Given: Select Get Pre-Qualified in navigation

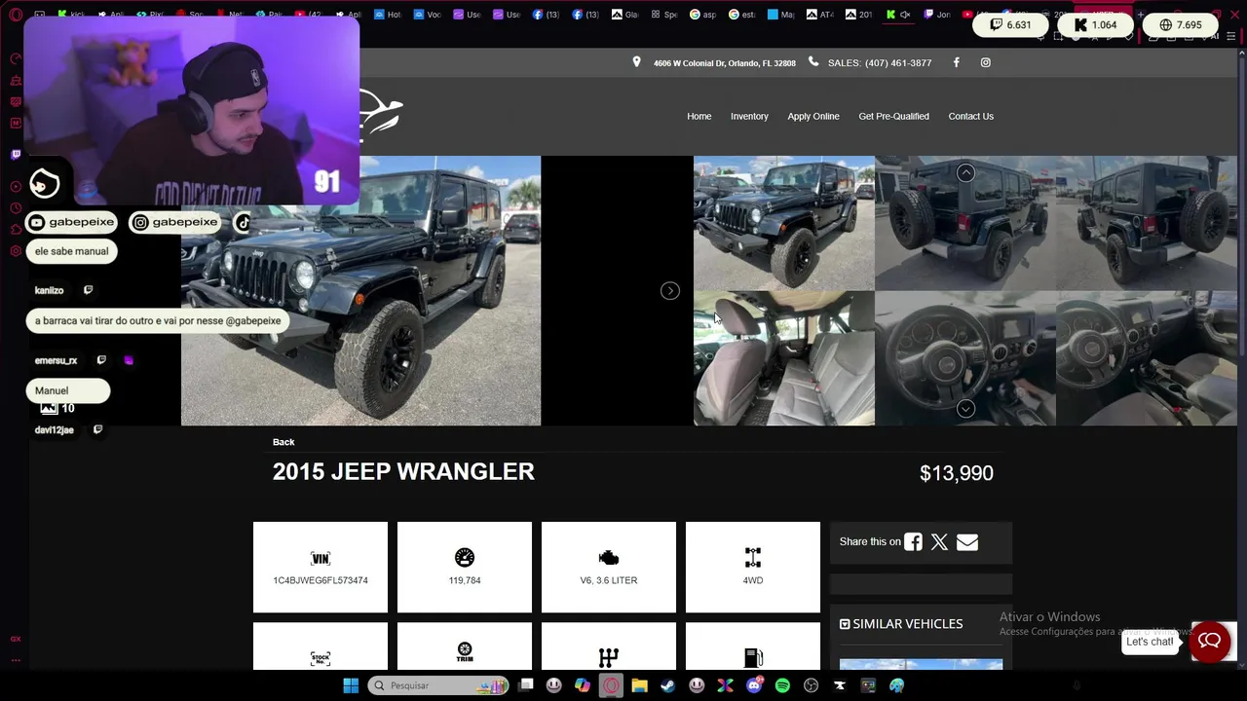Looking at the screenshot, I should (893, 116).
